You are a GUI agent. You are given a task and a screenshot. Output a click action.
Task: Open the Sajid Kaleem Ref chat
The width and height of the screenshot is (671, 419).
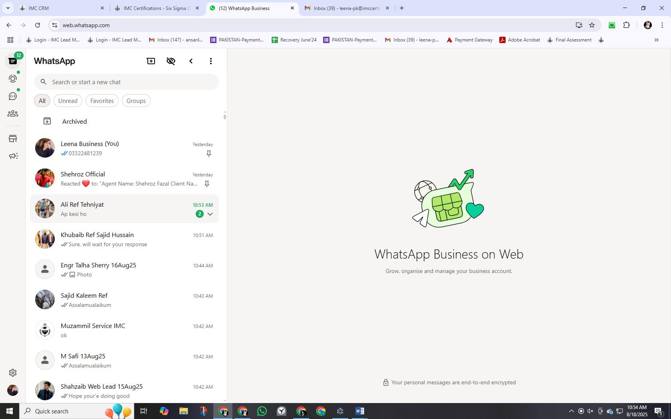(124, 300)
